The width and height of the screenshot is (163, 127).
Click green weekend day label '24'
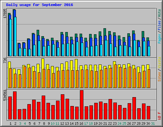point(119,124)
